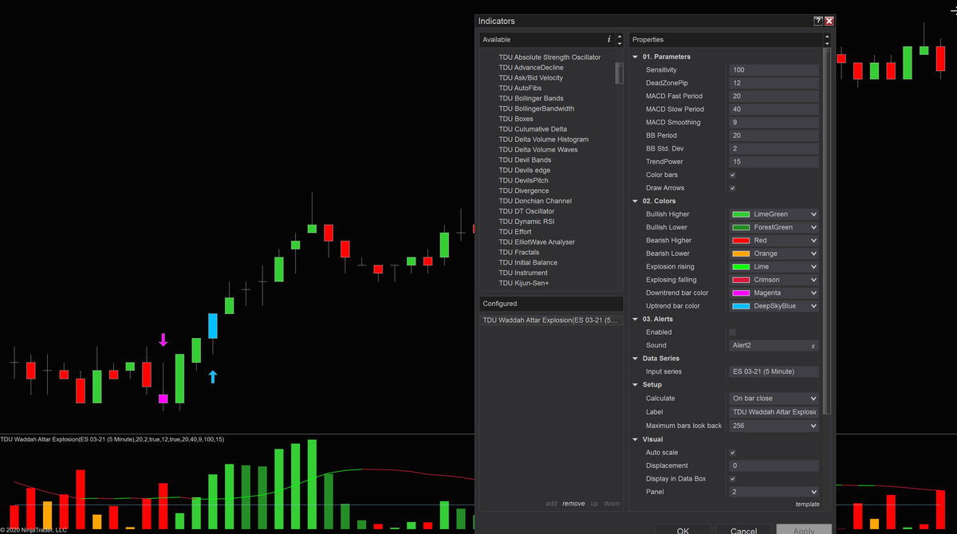
Task: Select TDU AdvanceDecline in the list
Action: (531, 68)
